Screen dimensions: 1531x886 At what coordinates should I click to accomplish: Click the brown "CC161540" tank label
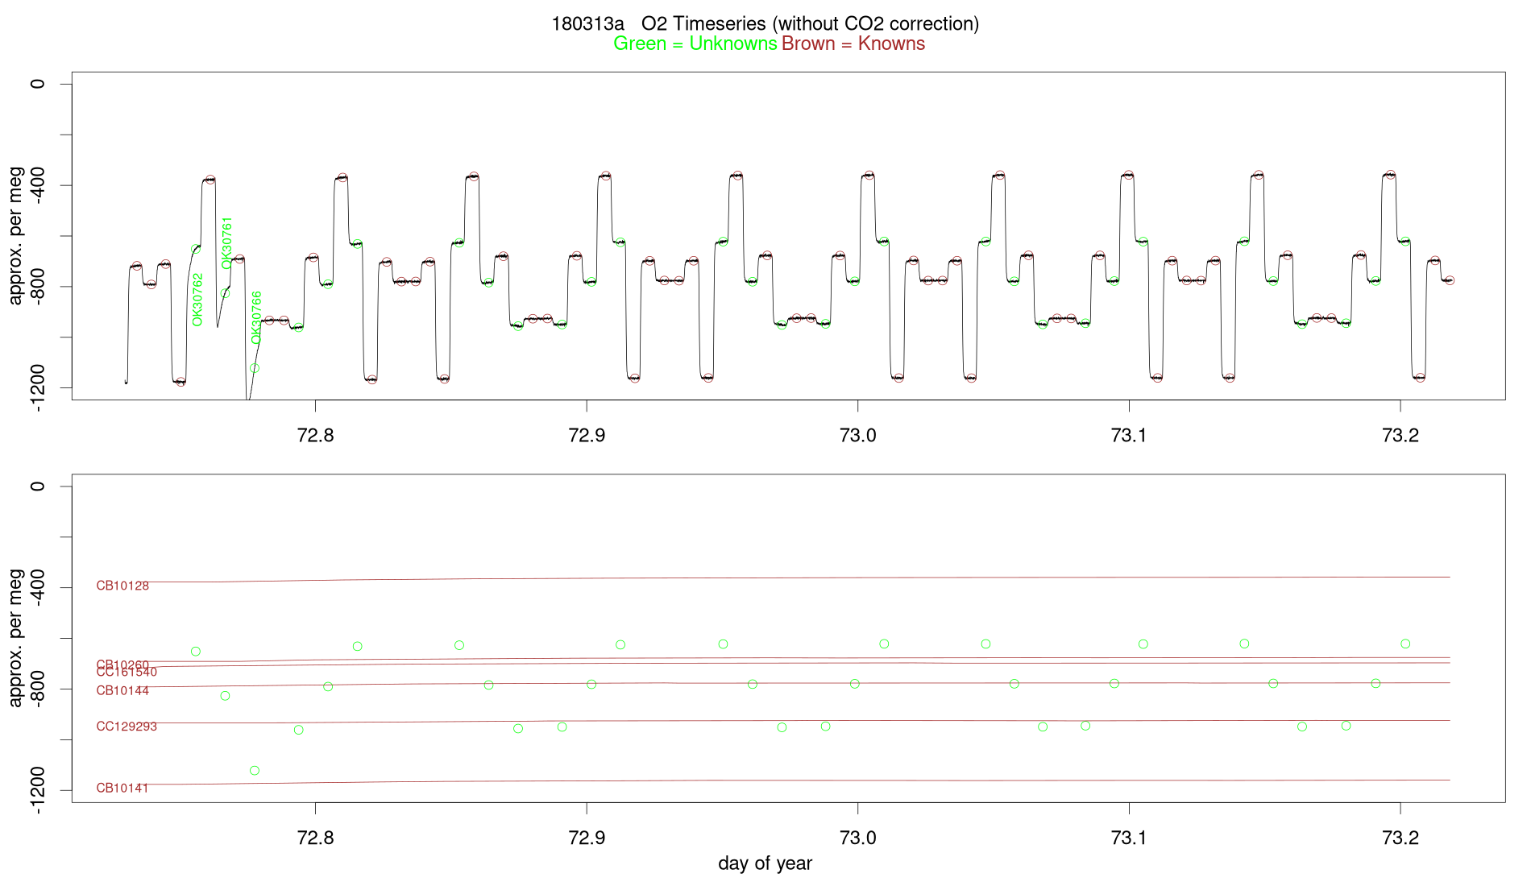pyautogui.click(x=127, y=672)
